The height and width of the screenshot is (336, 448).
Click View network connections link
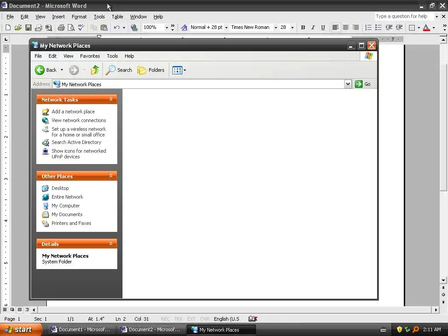79,120
